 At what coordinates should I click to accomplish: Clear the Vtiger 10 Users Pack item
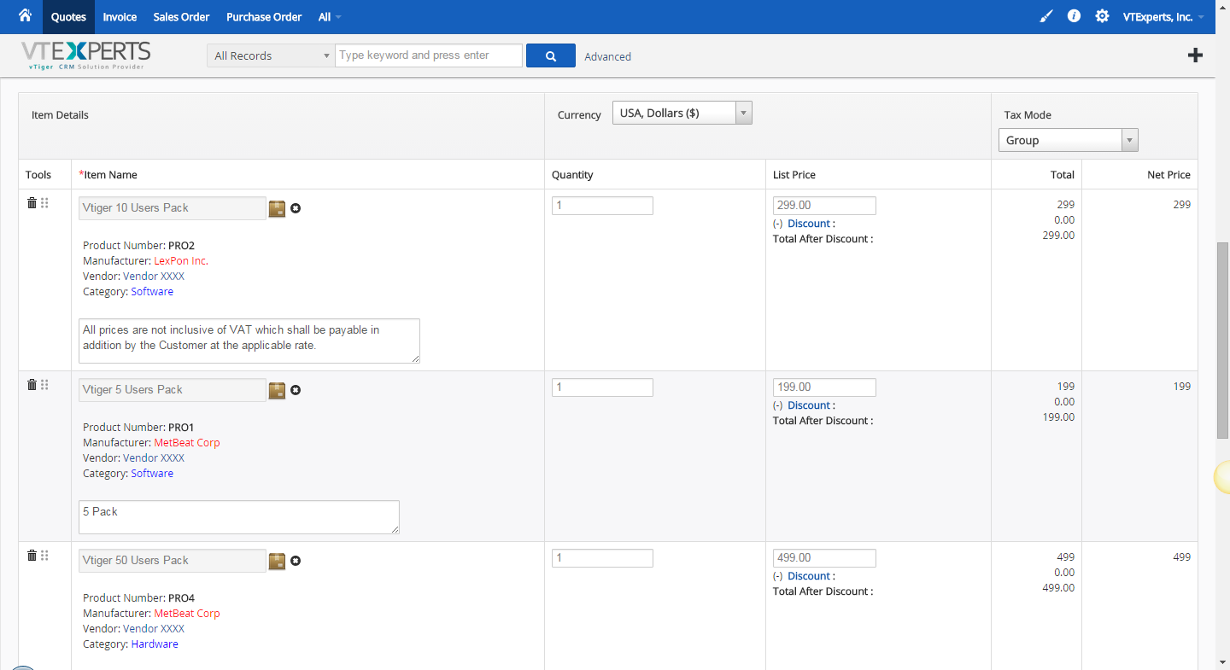tap(296, 208)
